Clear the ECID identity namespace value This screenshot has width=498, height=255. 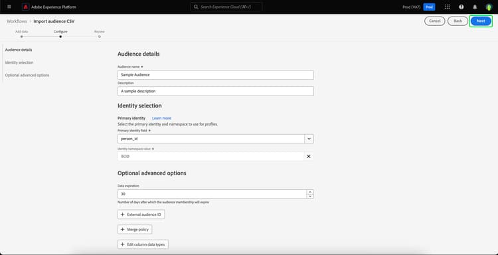[308, 156]
